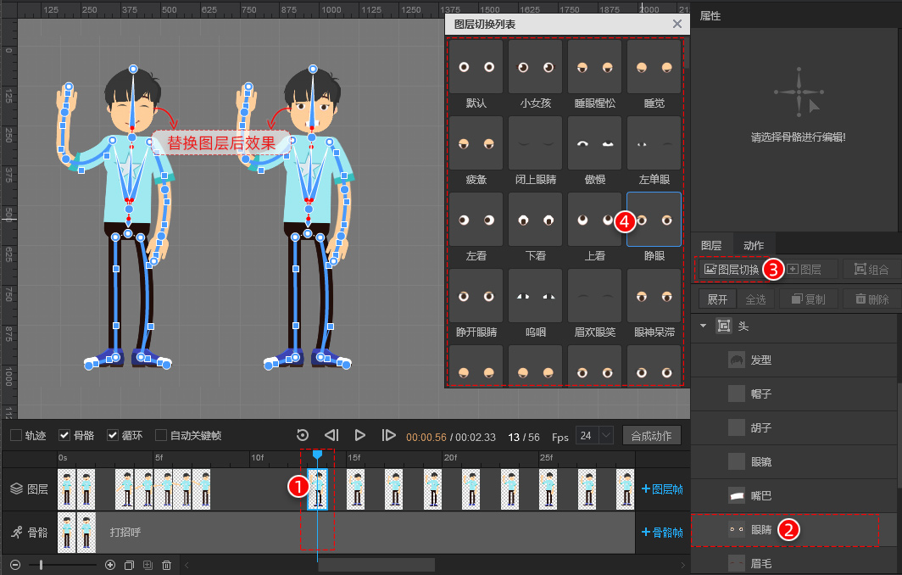
Task: Click the paste frame icon in the timeline toolbar
Action: coord(148,565)
